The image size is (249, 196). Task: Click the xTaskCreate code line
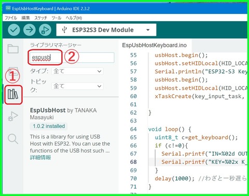pos(200,96)
